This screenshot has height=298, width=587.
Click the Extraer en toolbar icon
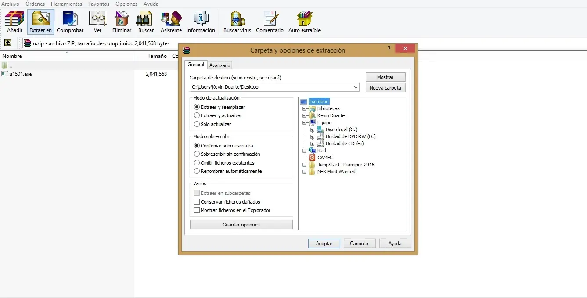[x=41, y=19]
